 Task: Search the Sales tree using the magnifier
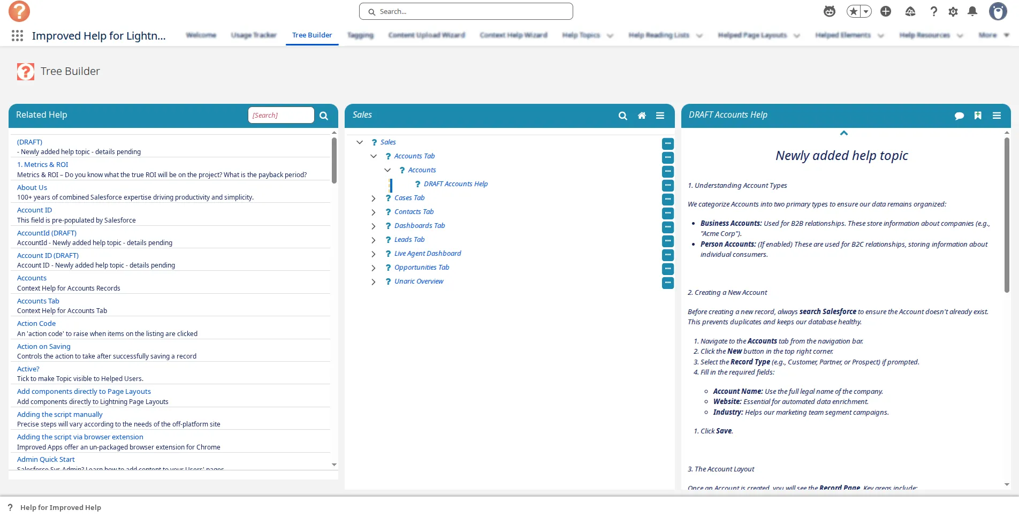(x=623, y=116)
